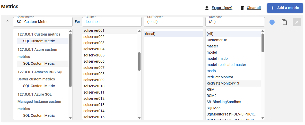Click the Clear all link

[254, 8]
